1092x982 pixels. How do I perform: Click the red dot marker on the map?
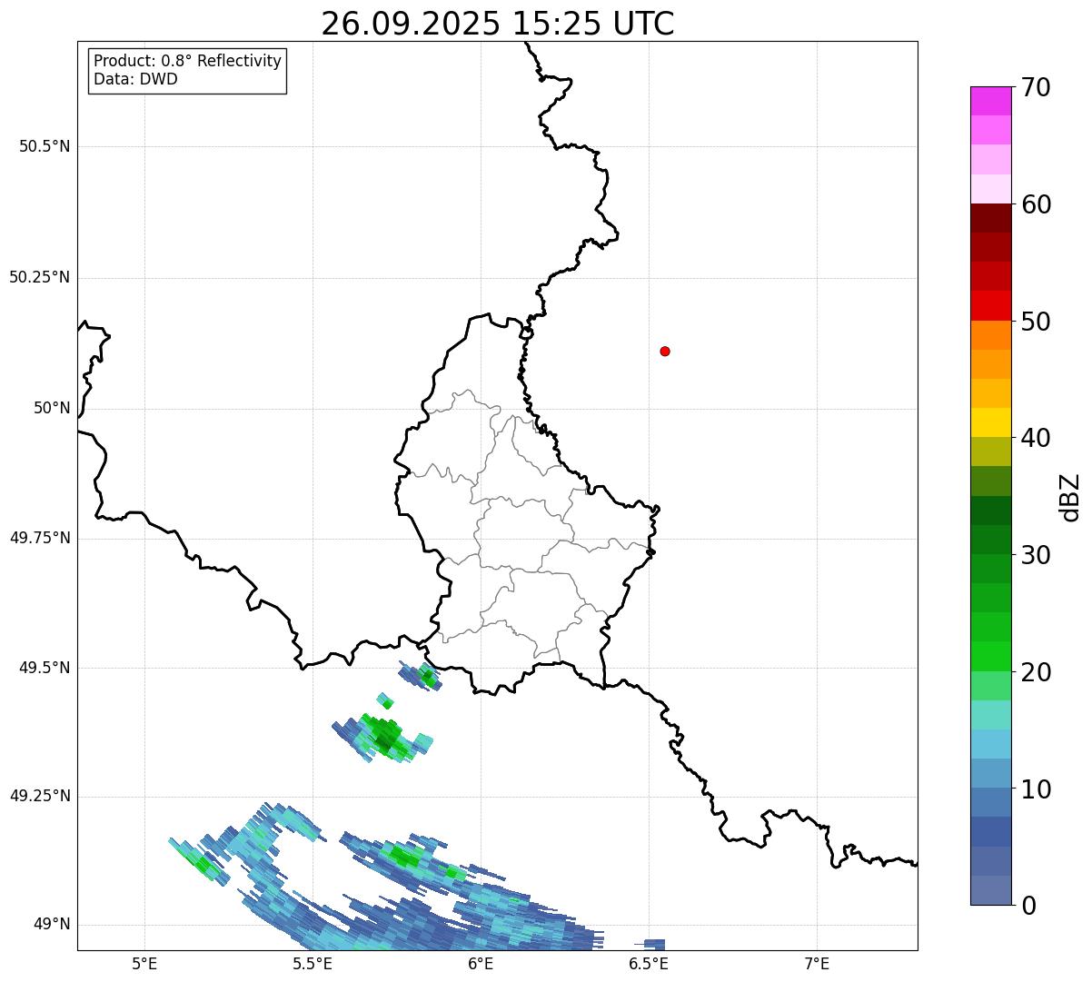[665, 351]
